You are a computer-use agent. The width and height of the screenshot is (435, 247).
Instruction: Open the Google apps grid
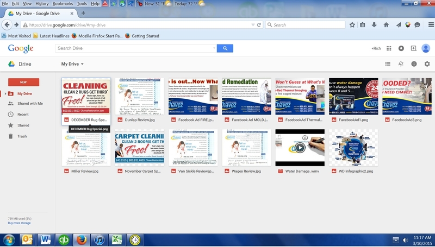tap(389, 48)
